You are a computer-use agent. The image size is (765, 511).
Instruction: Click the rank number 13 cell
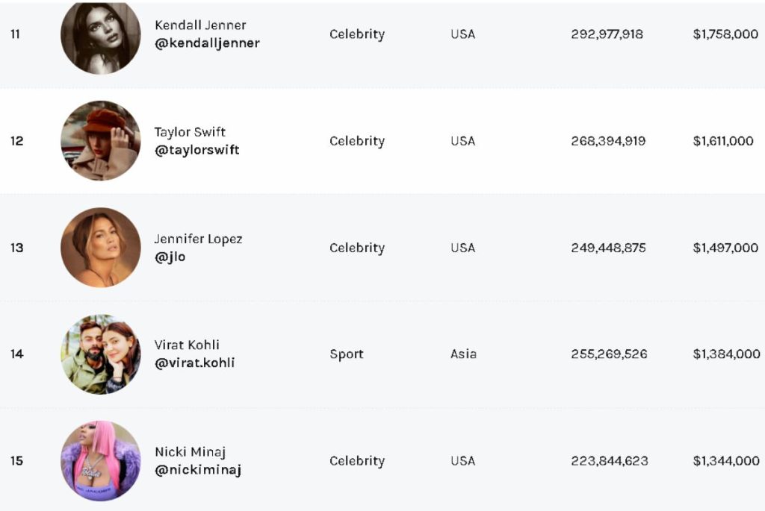(16, 248)
